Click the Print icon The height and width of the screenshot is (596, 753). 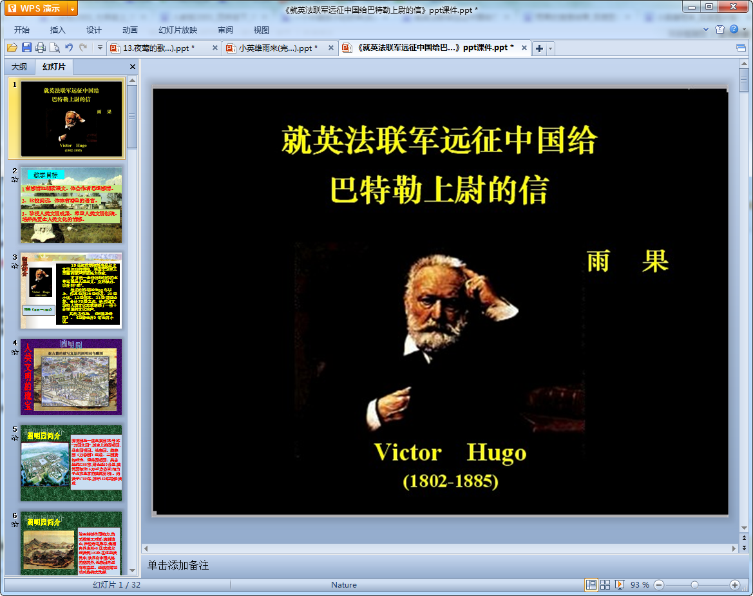41,48
